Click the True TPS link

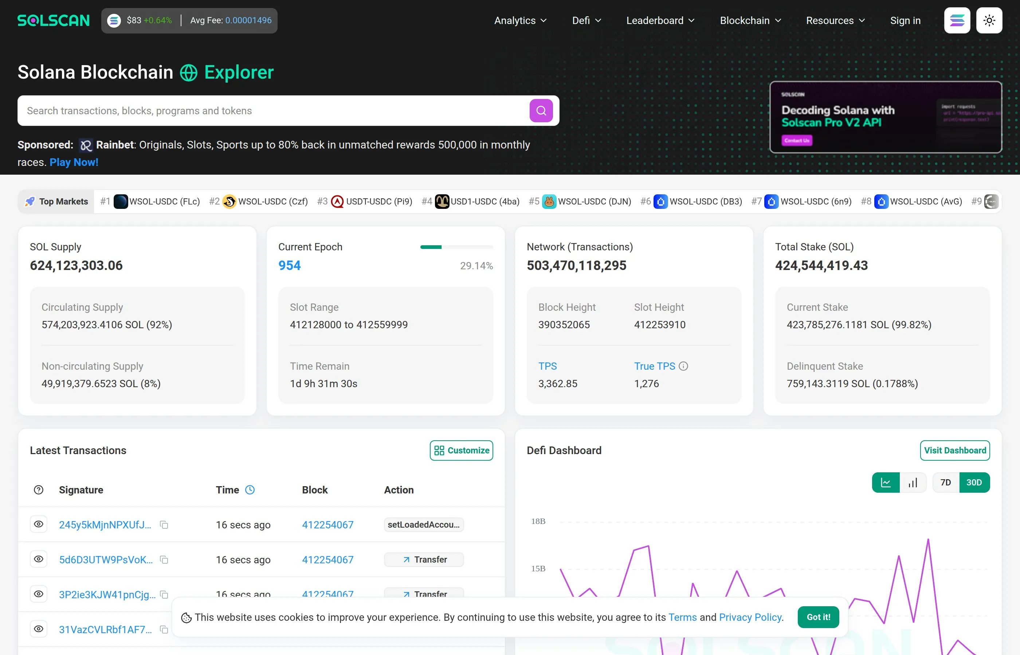point(655,366)
